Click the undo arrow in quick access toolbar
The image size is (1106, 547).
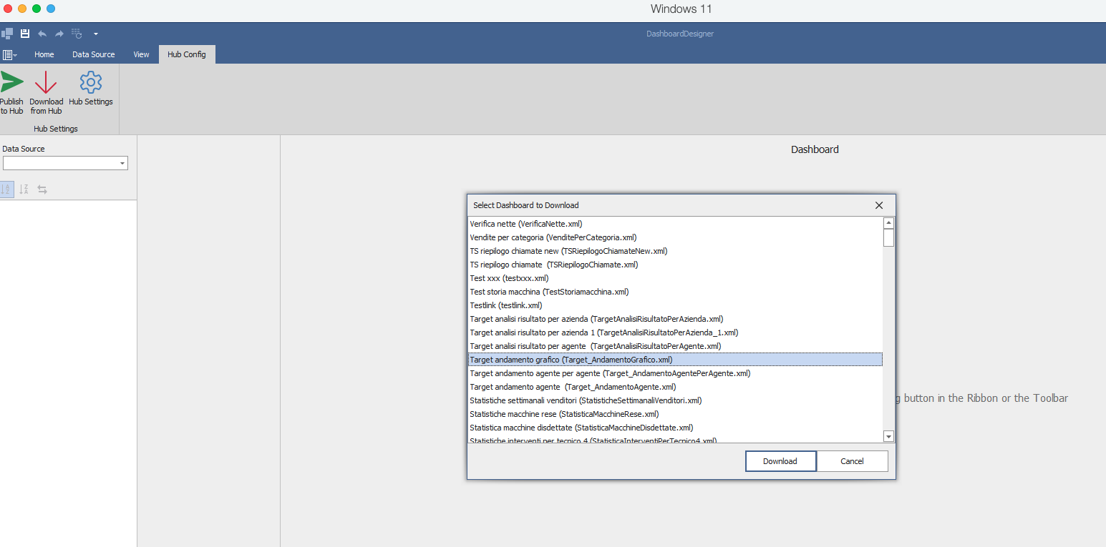(42, 34)
